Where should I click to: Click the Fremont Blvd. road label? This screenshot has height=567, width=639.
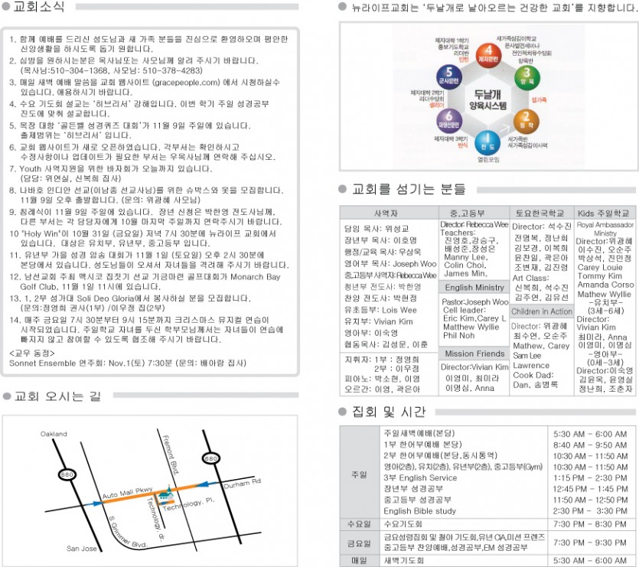171,454
